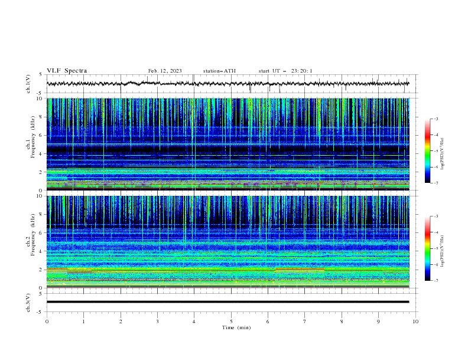The image size is (468, 361).
Task: Click the "-6" label on upper colorbar
Action: (x=435, y=167)
